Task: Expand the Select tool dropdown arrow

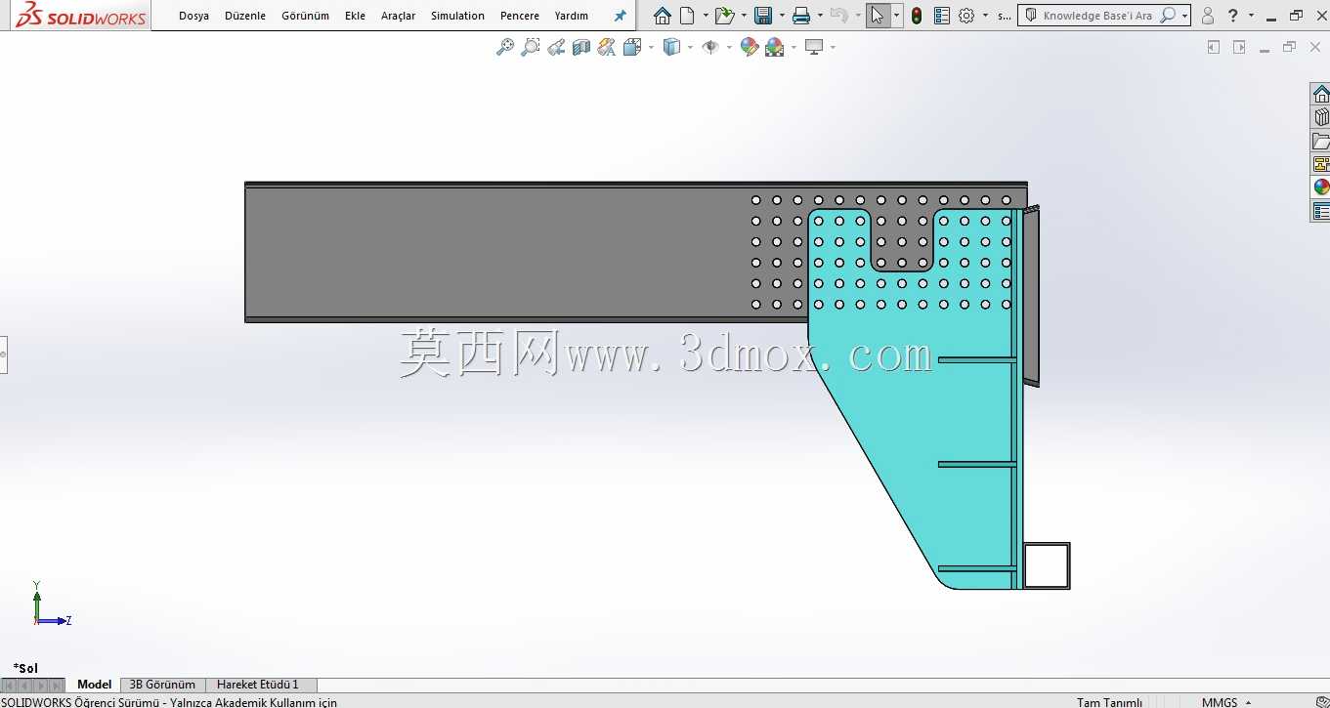Action: [896, 16]
